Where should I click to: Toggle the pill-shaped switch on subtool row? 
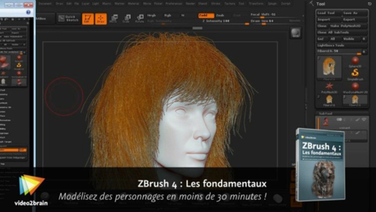[339, 119]
